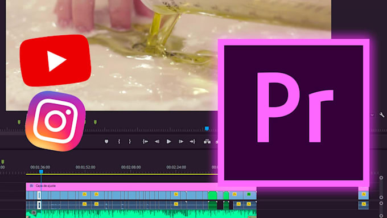Image resolution: width=387 pixels, height=218 pixels.
Task: Click the topmost circular zoom handle on the timeline's right edge
Action: pyautogui.click(x=381, y=178)
